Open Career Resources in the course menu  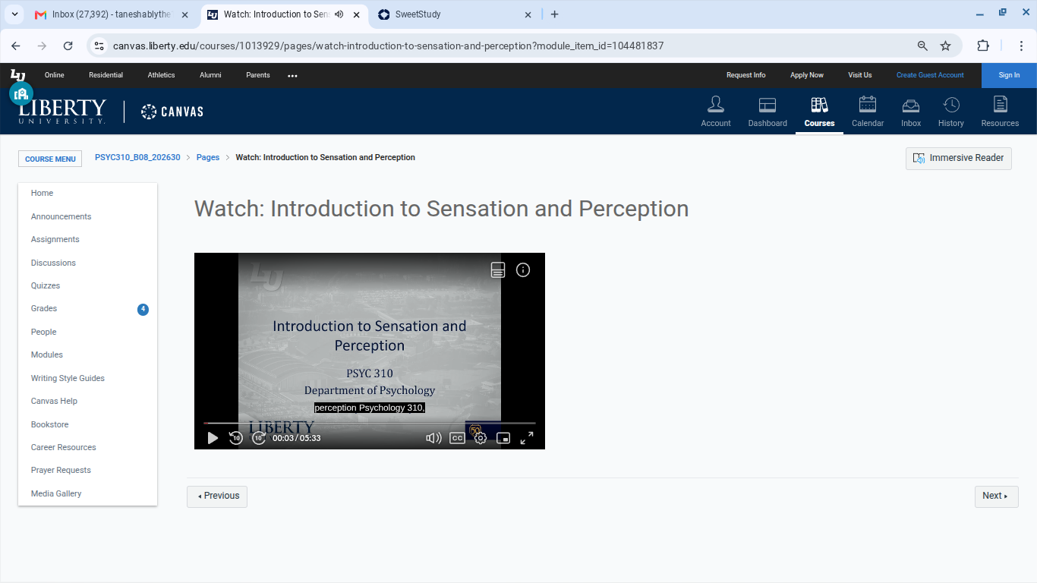(x=63, y=447)
